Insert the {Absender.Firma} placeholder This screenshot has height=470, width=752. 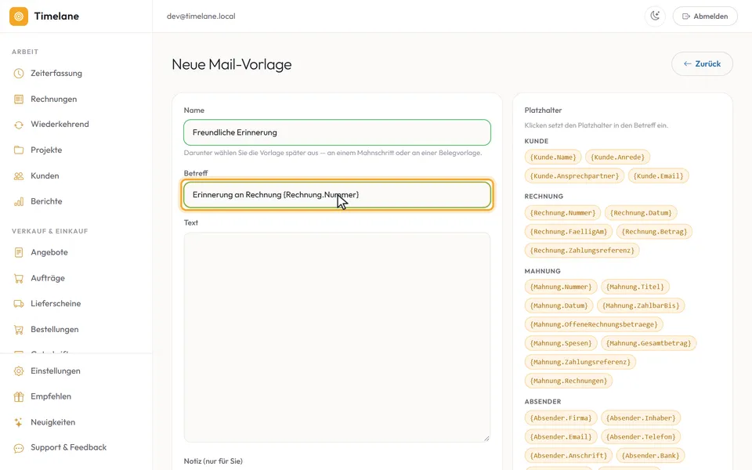(x=561, y=418)
